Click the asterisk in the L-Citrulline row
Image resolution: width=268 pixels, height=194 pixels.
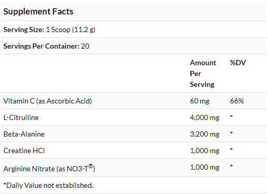pos(231,116)
